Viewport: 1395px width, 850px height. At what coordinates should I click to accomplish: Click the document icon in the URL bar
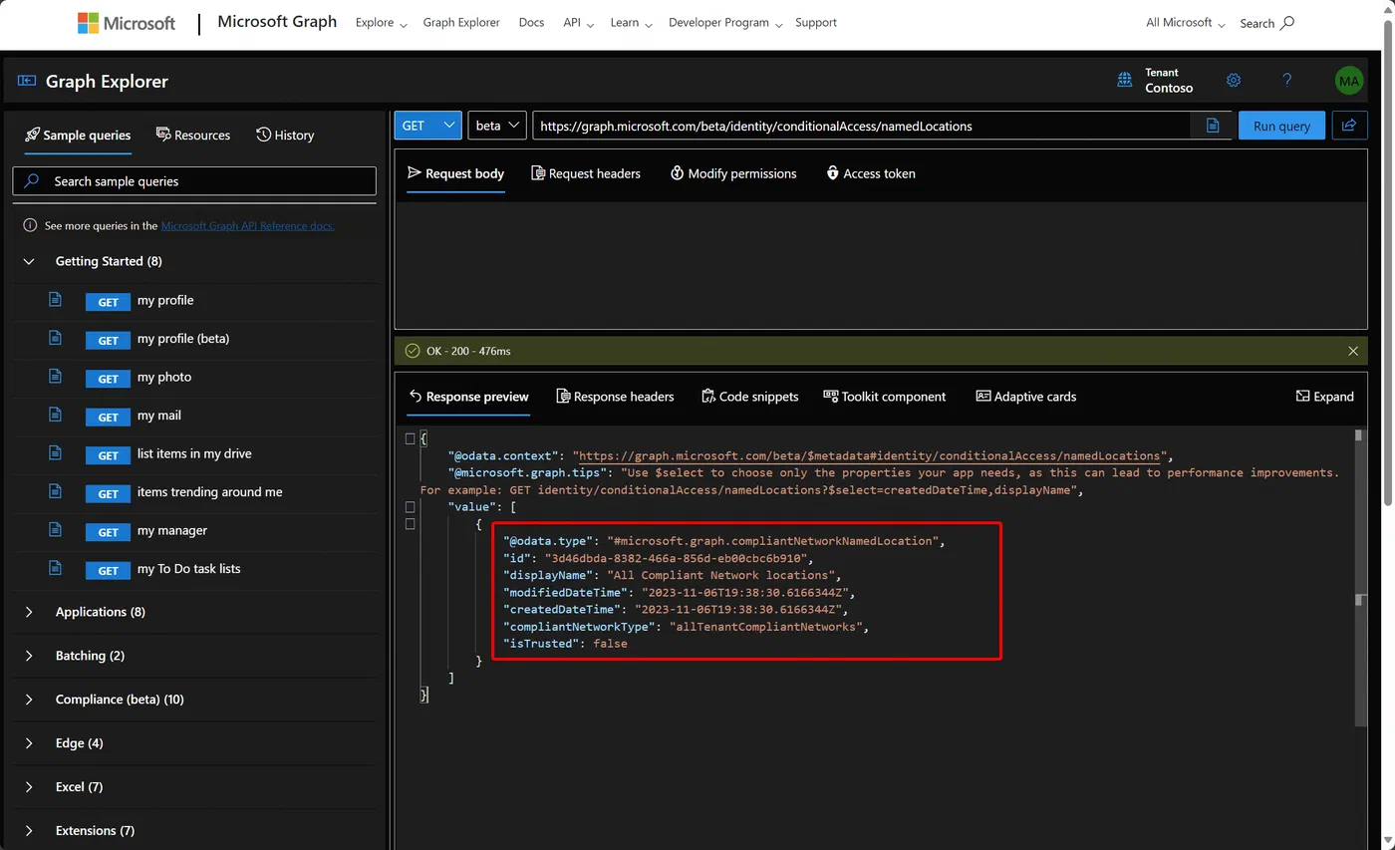click(1213, 126)
